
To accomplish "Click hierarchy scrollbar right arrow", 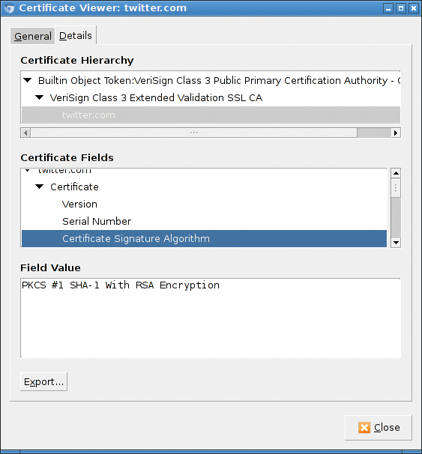I will (x=396, y=133).
